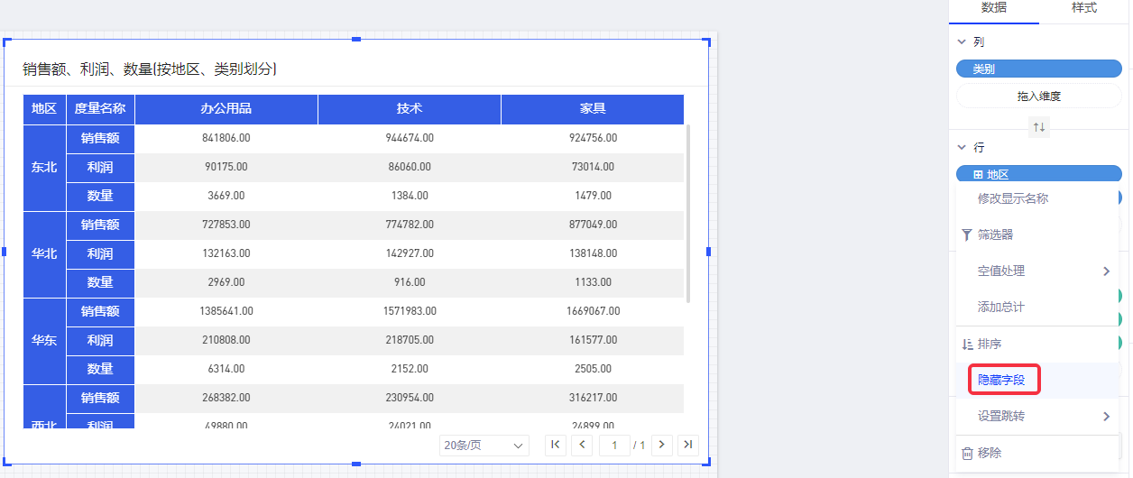Switch to the 样式 tab
1133x478 pixels.
point(1083,8)
